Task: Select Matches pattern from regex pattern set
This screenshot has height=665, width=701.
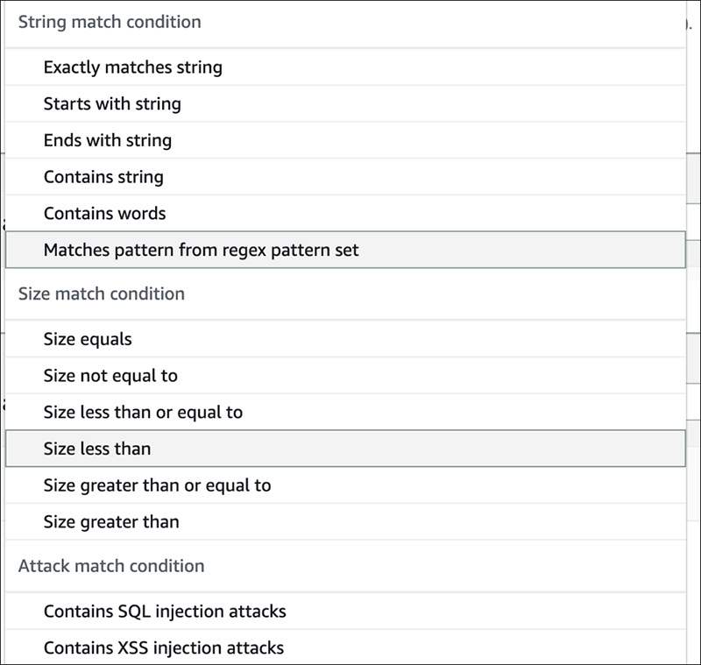Action: tap(201, 251)
